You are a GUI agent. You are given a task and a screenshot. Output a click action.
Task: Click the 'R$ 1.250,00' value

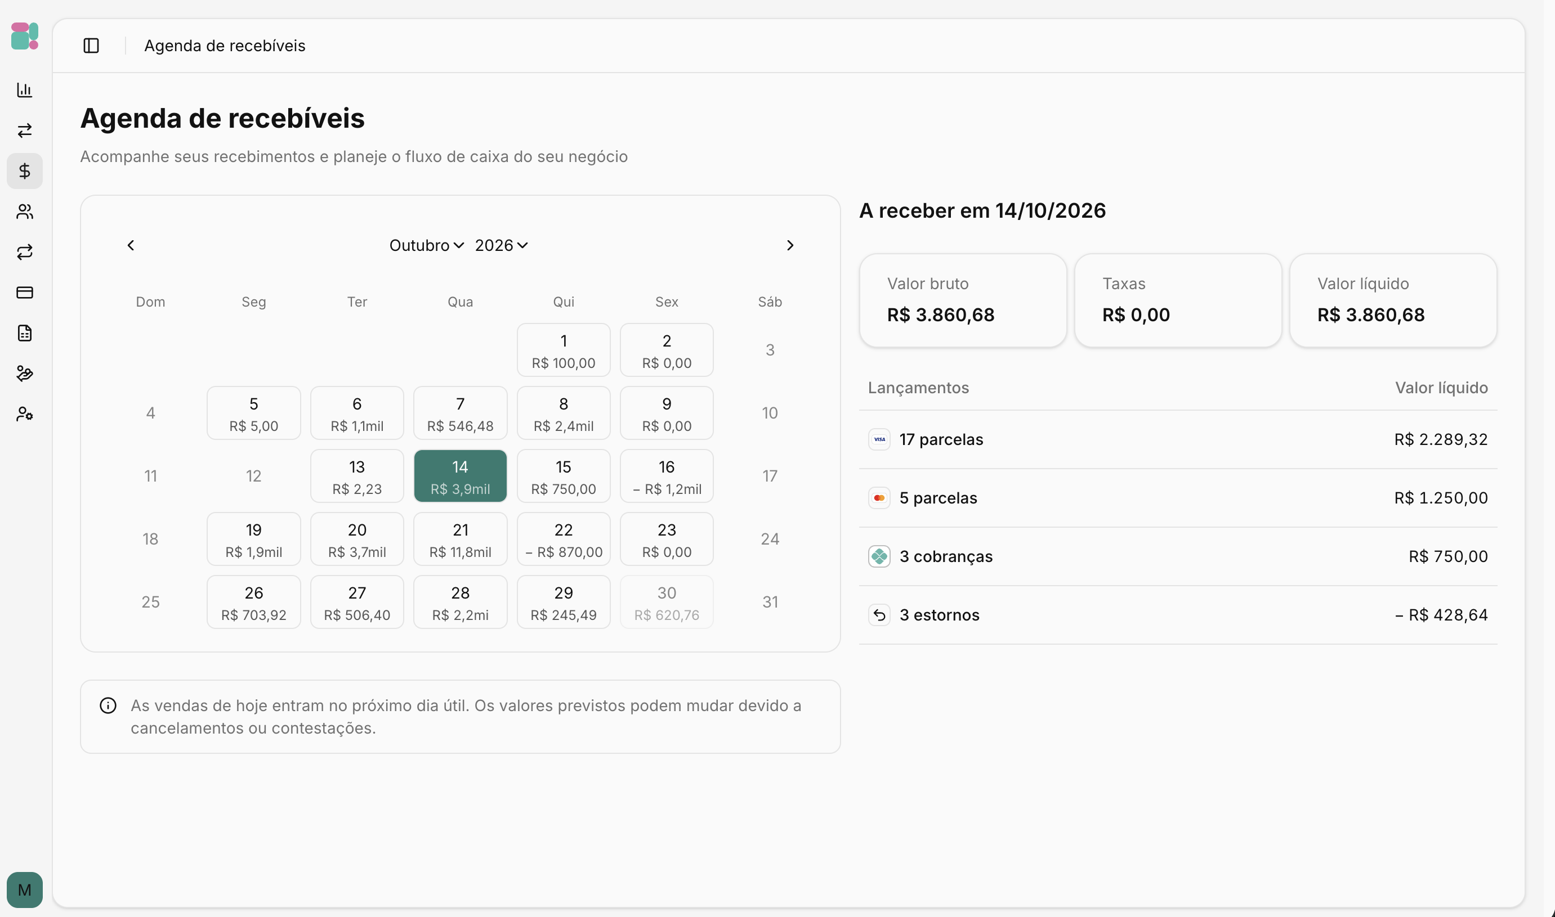[1441, 498]
